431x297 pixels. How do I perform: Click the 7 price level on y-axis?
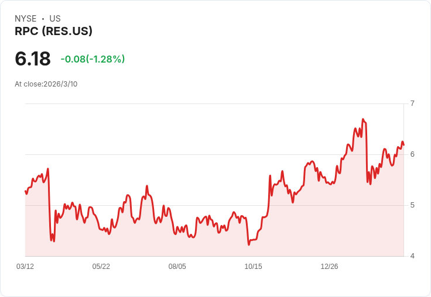412,103
